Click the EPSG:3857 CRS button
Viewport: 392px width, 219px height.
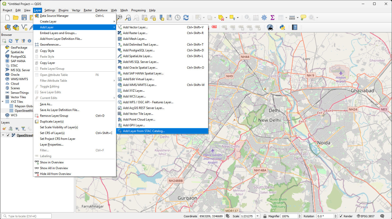point(366,216)
